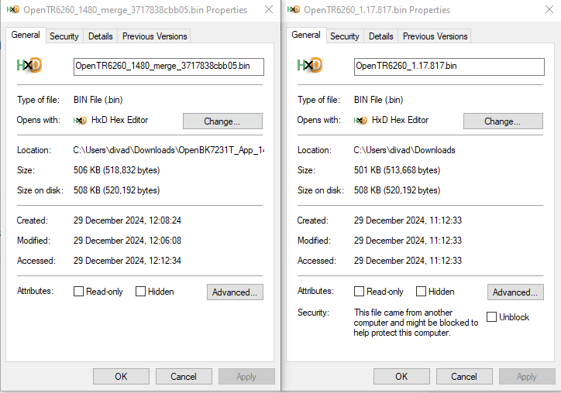This screenshot has width=561, height=393.
Task: Check the Unblock box for the OpenTR6260_1.17.817.bin file
Action: point(491,317)
